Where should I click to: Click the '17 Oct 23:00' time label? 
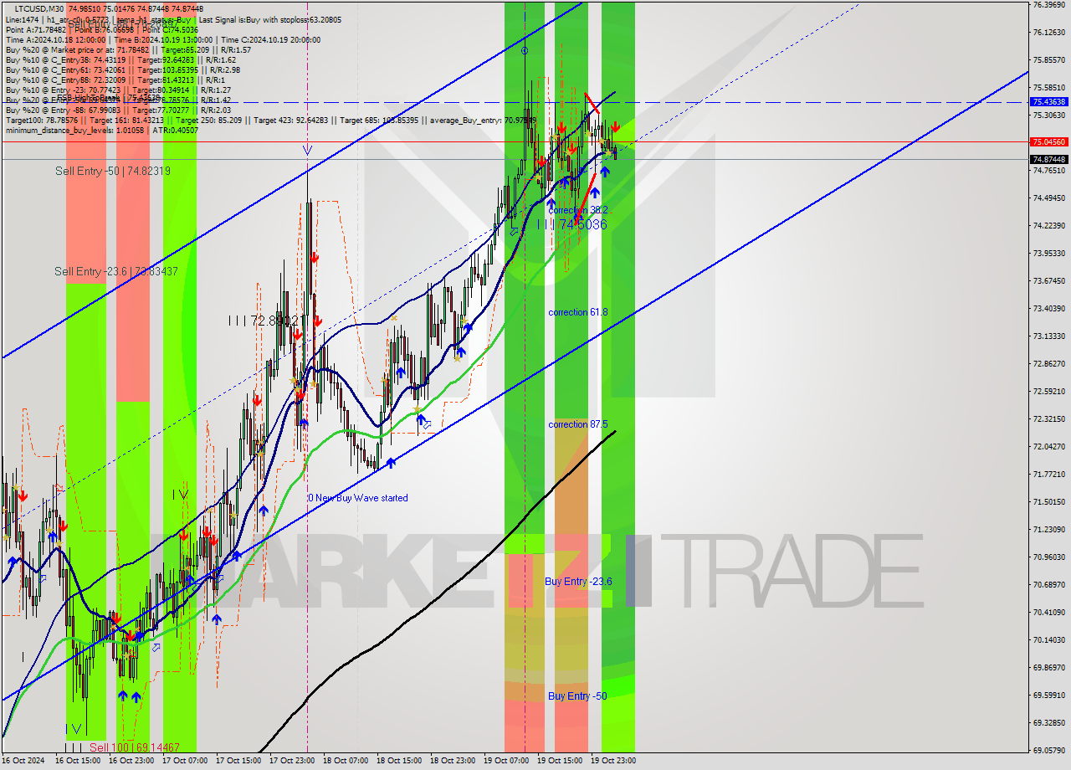click(292, 761)
